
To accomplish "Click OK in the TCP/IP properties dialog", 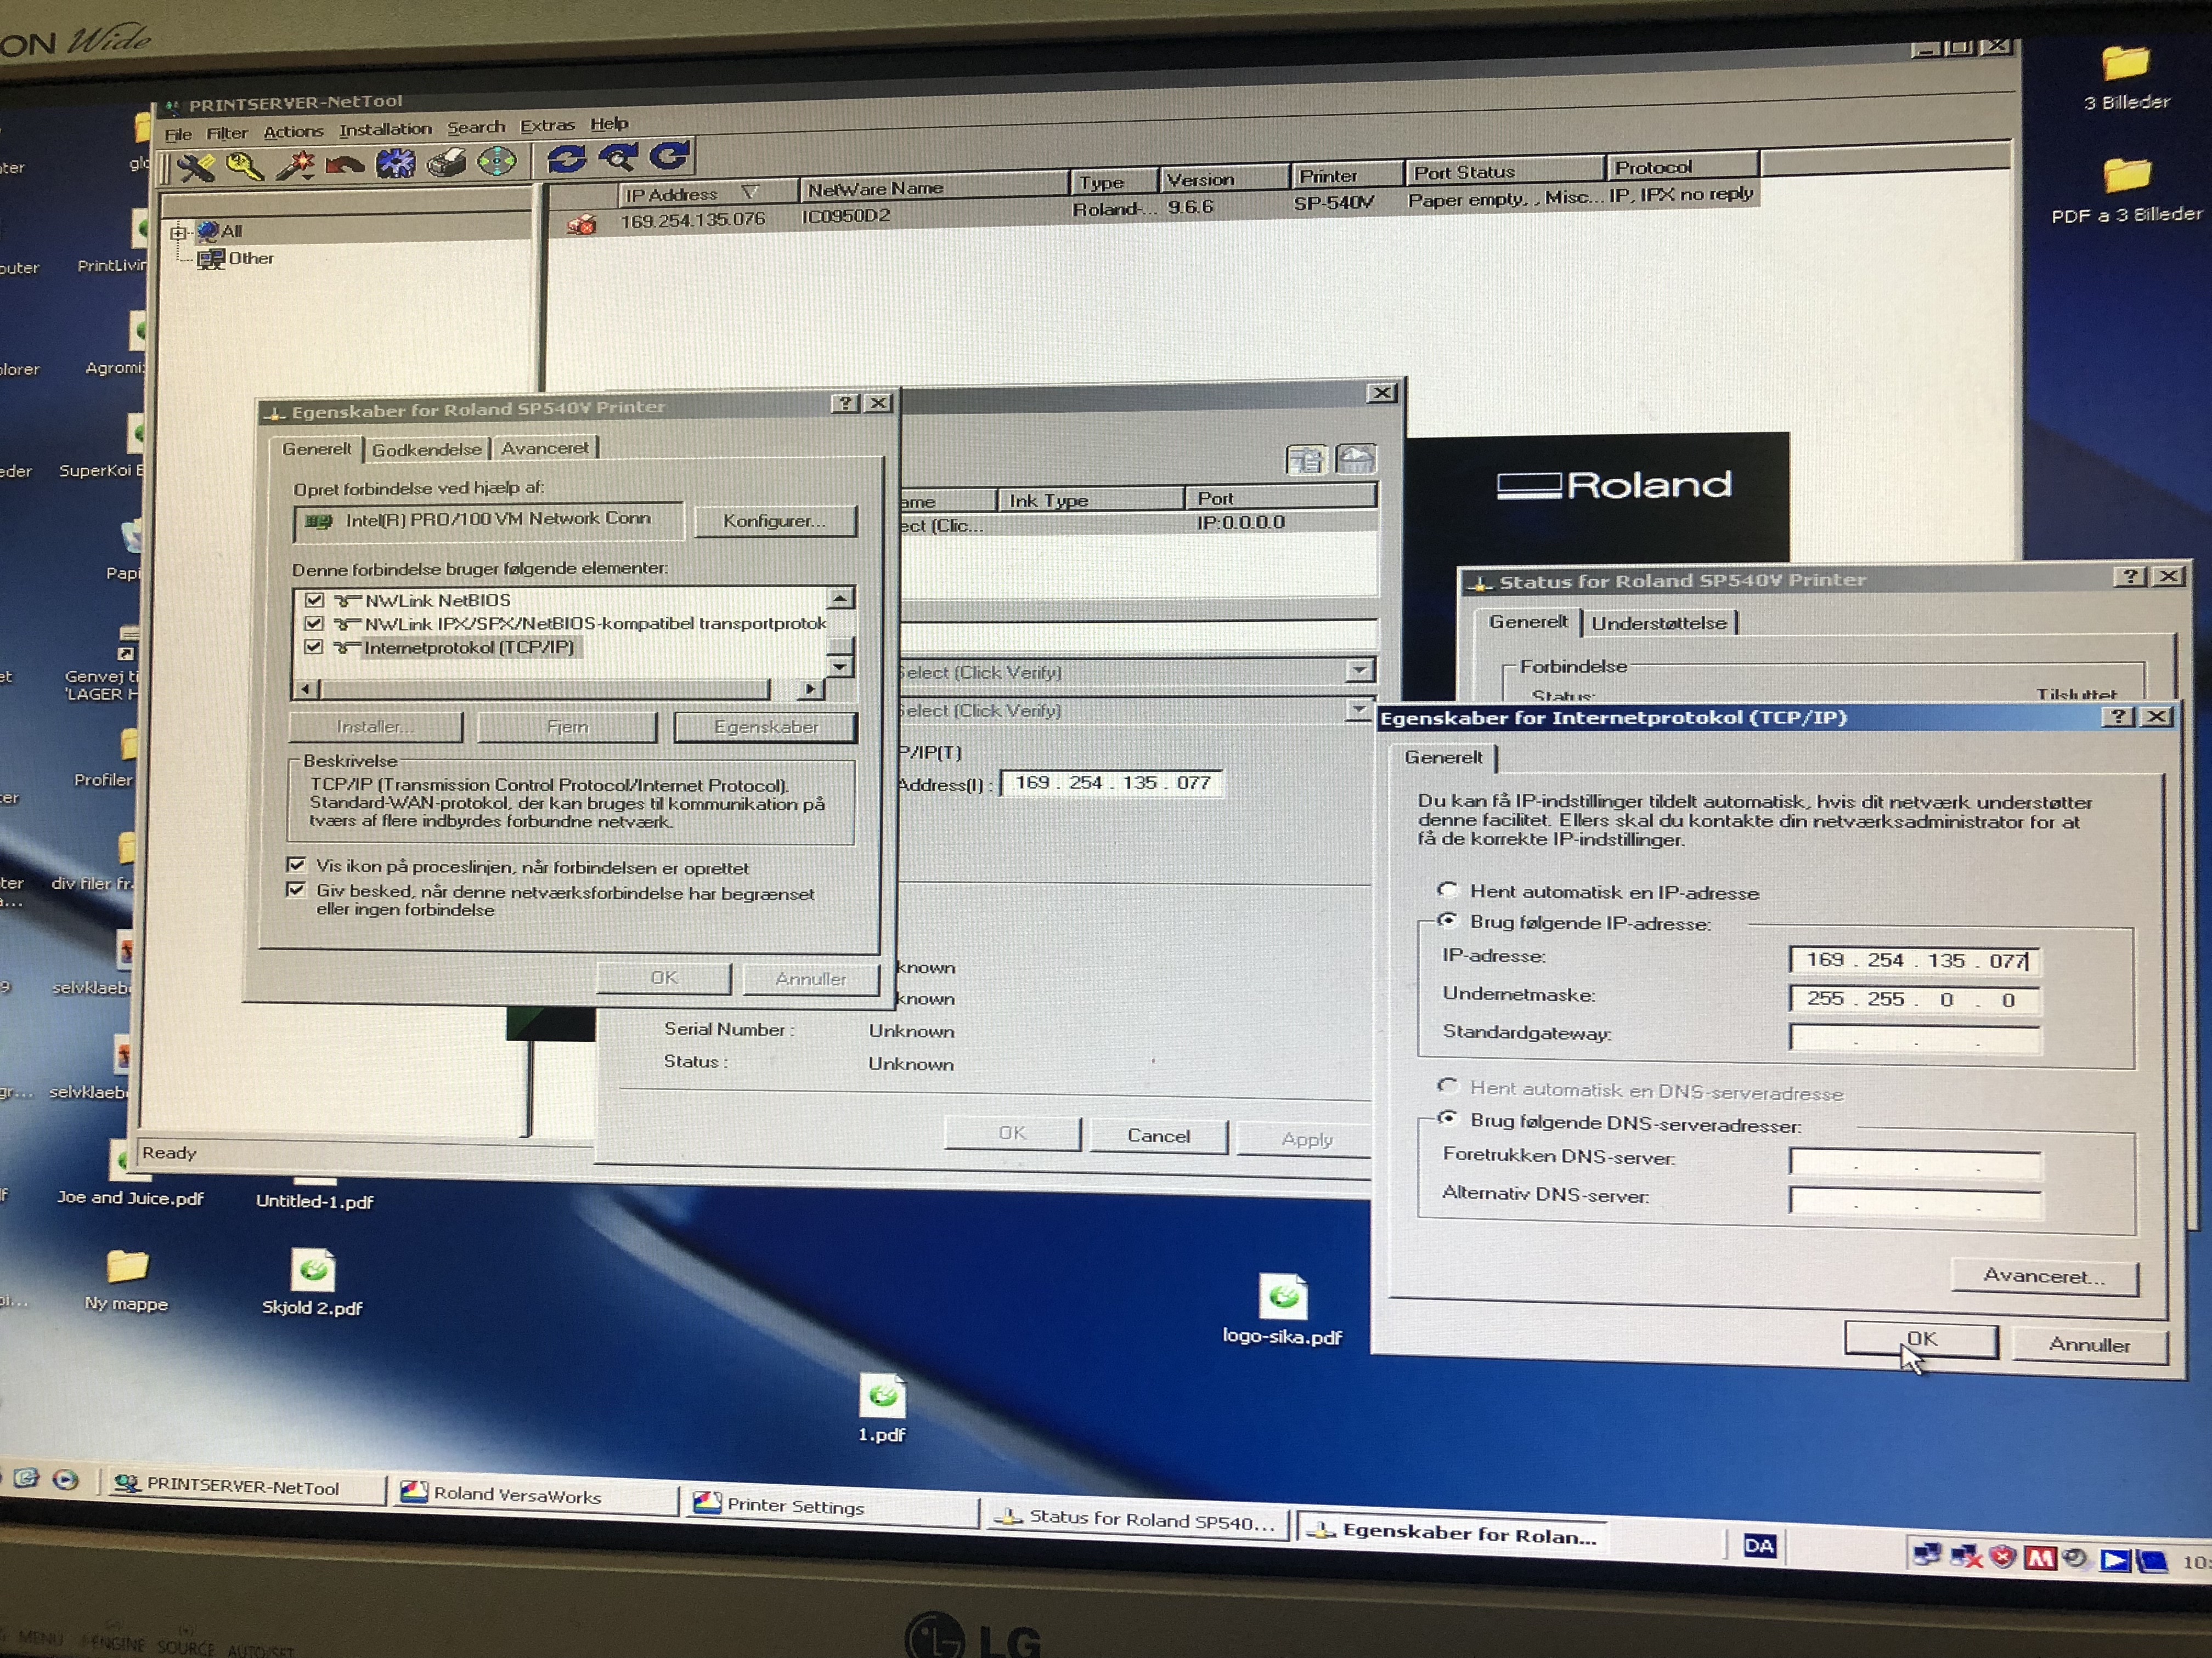I will pyautogui.click(x=1921, y=1339).
